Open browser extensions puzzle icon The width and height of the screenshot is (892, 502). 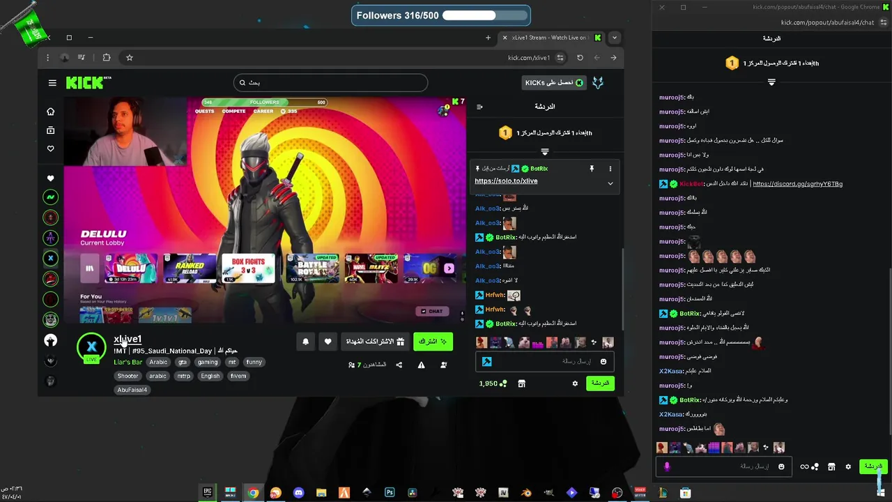pos(107,58)
